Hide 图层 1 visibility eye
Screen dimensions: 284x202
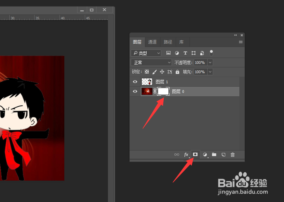(135, 82)
